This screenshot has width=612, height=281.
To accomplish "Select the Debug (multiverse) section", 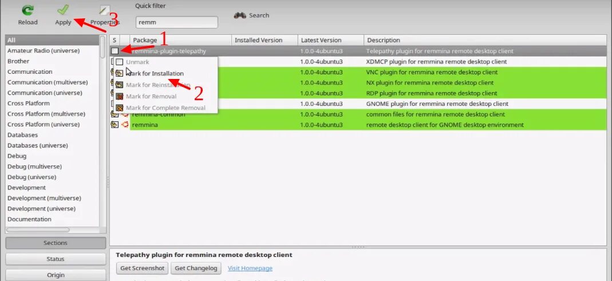I will pos(52,167).
